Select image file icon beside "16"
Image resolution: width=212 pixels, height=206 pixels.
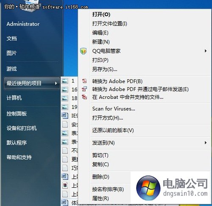coord(65,90)
